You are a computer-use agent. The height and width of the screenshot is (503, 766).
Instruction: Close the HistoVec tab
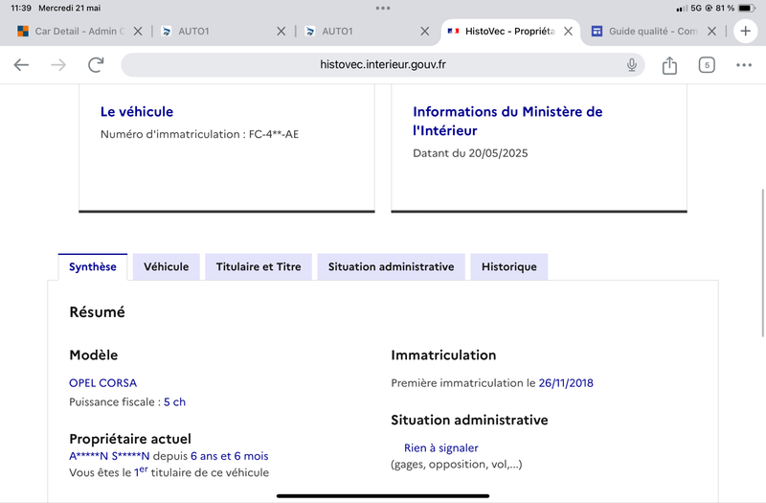pos(568,32)
